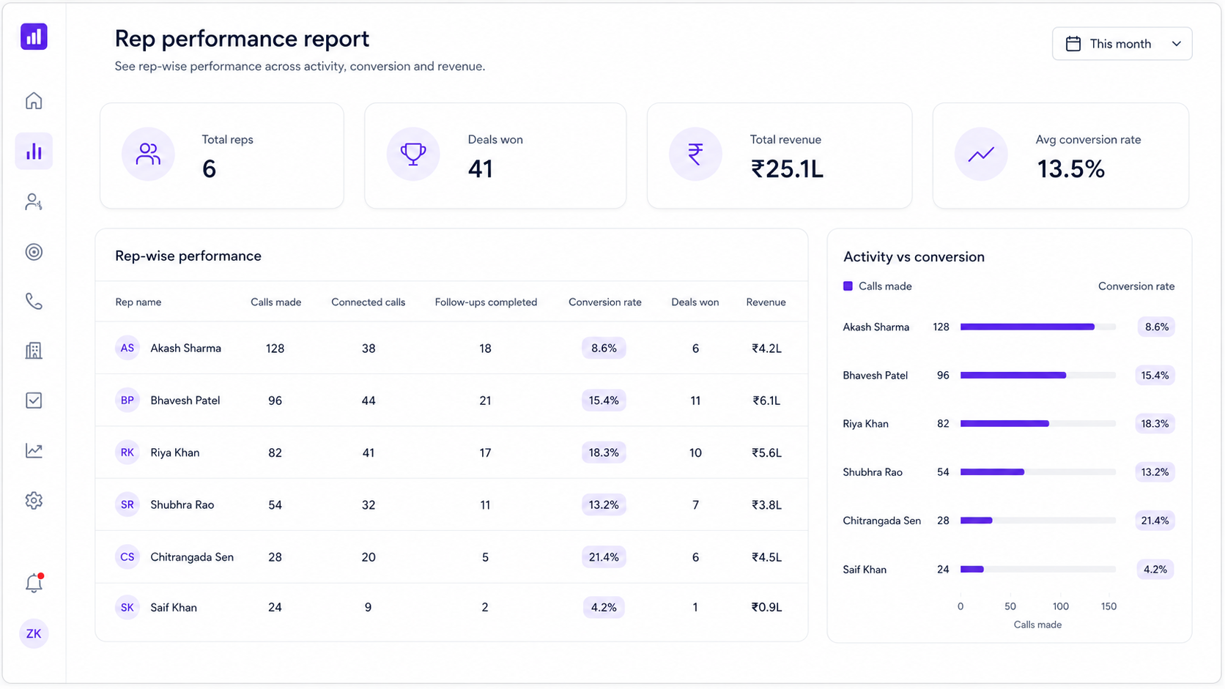This screenshot has width=1225, height=689.
Task: Click the CS avatar for Chitrangada Sen
Action: coord(127,557)
